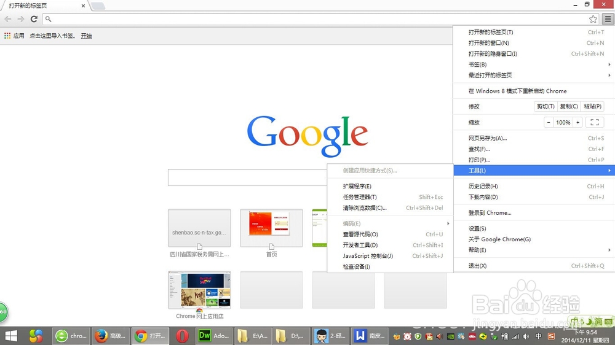Click the Windows Start button
The height and width of the screenshot is (345, 615).
[11, 336]
